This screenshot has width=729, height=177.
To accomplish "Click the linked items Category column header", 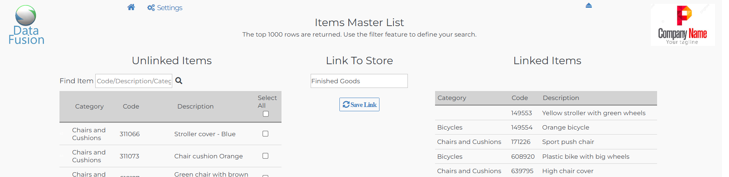I will pyautogui.click(x=452, y=98).
